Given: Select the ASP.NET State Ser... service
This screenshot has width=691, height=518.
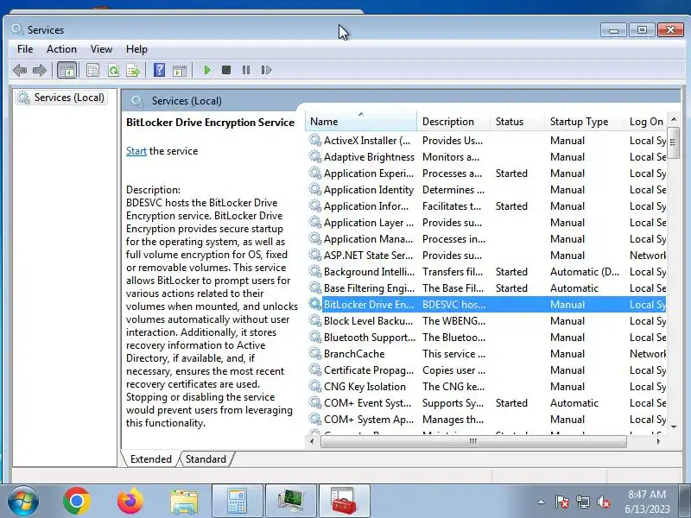Looking at the screenshot, I should 486,256.
